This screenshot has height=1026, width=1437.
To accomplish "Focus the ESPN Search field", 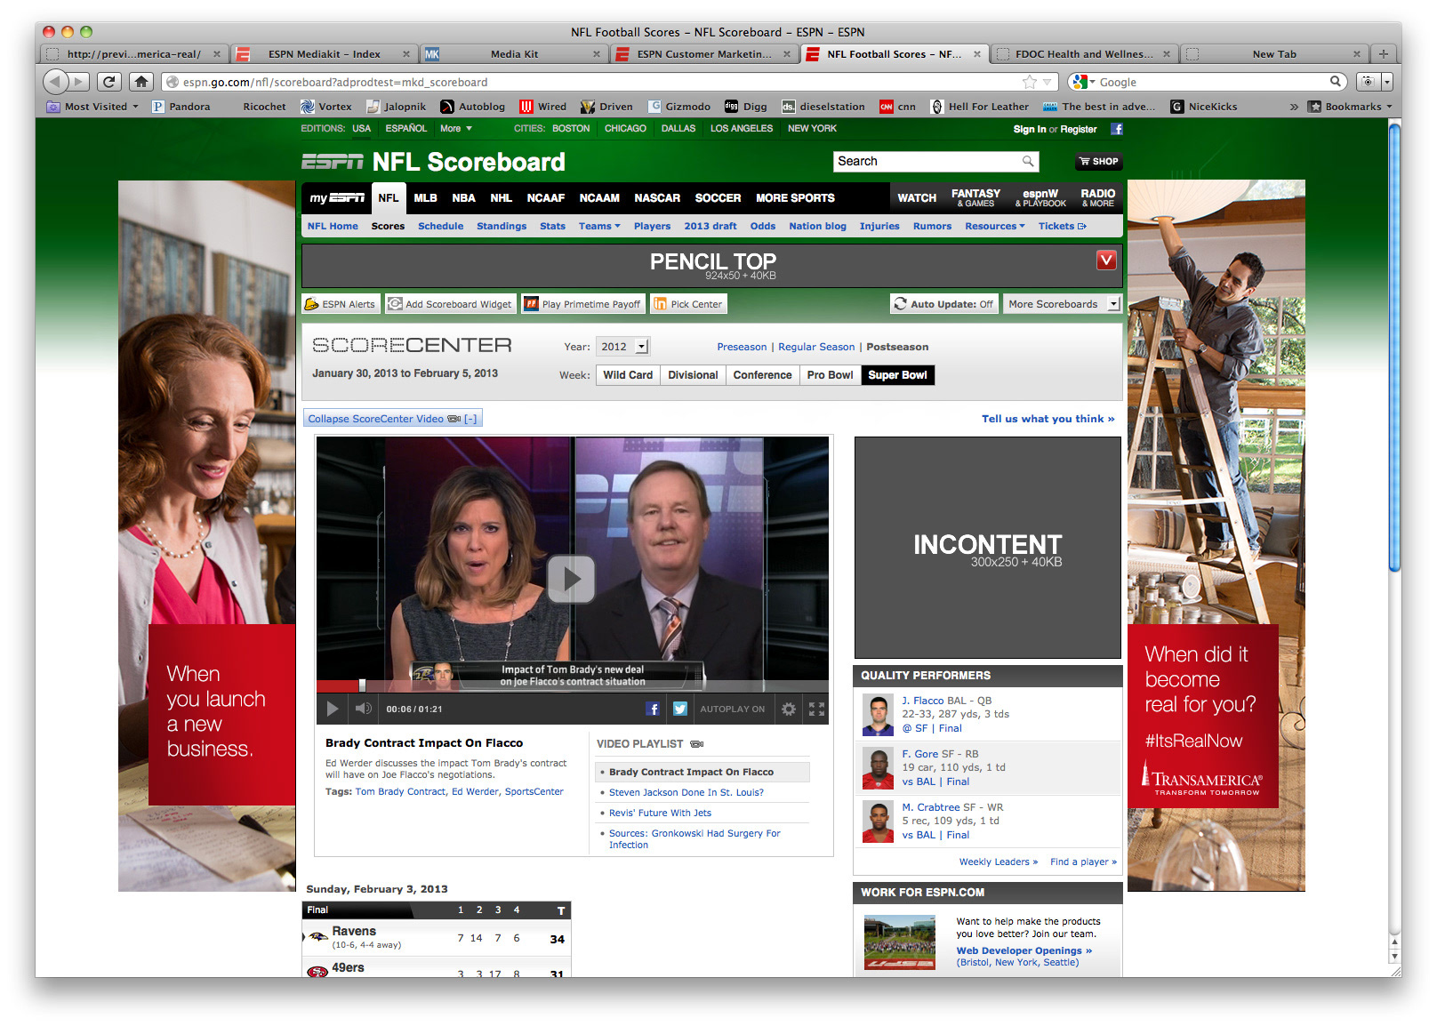I will click(927, 161).
